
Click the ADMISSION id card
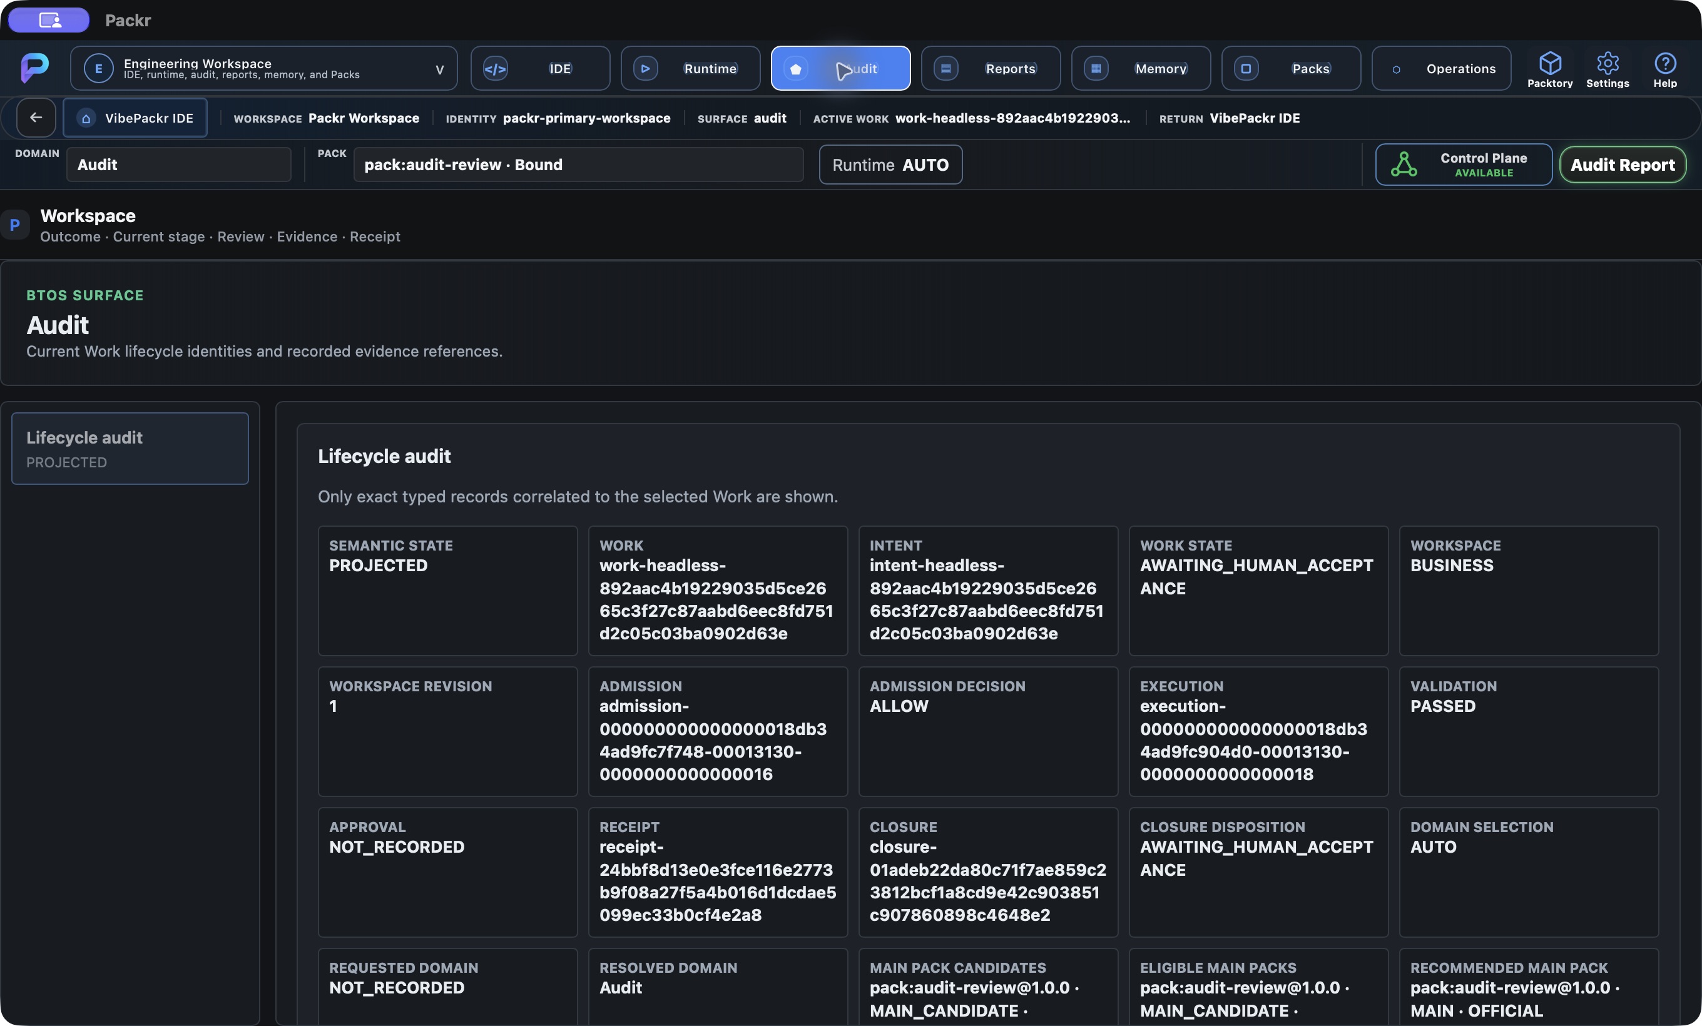point(718,732)
